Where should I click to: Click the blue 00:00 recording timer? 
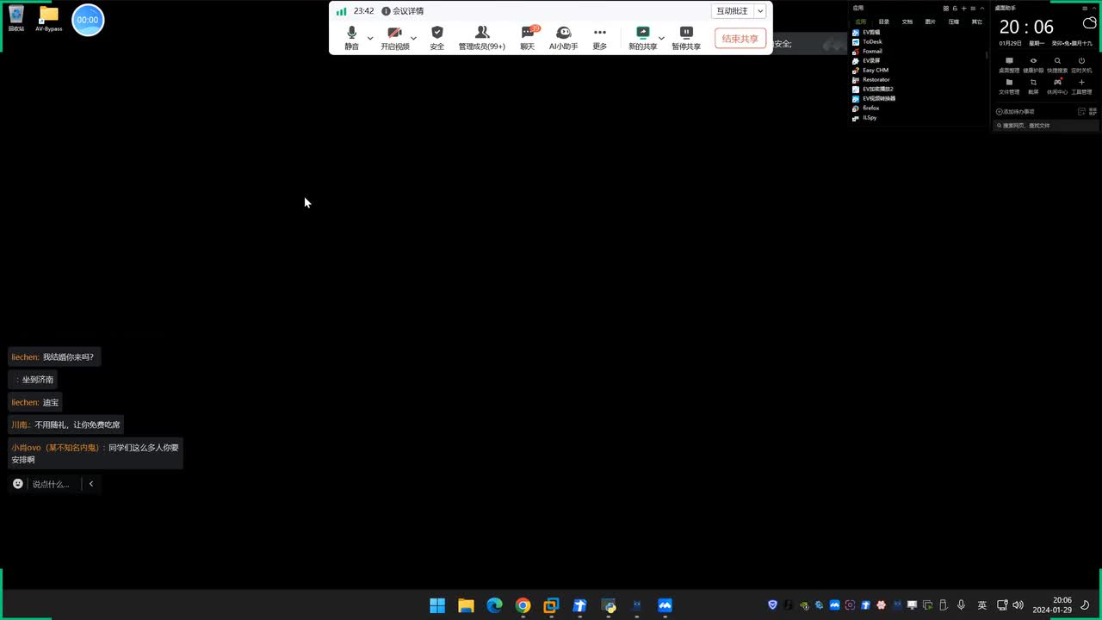pos(88,20)
